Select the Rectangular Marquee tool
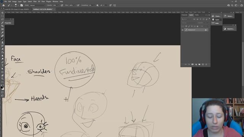 (x=2, y=16)
